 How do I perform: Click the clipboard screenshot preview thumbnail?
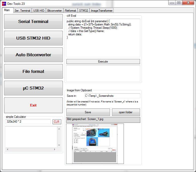coord(95,144)
